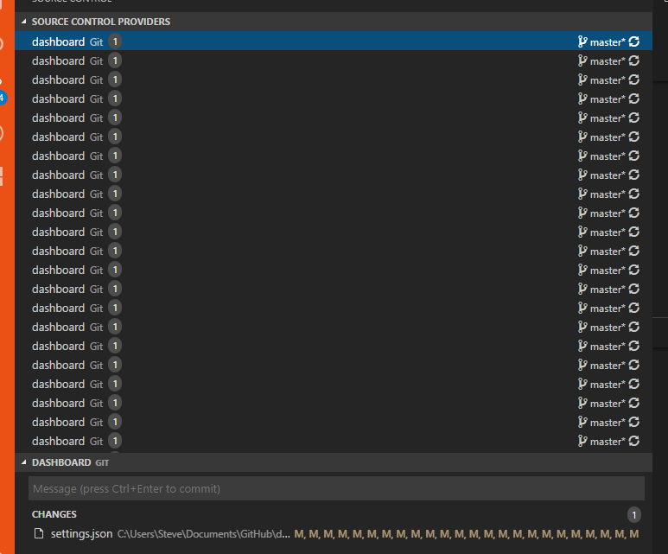
Task: Focus the commit message input box
Action: click(336, 488)
